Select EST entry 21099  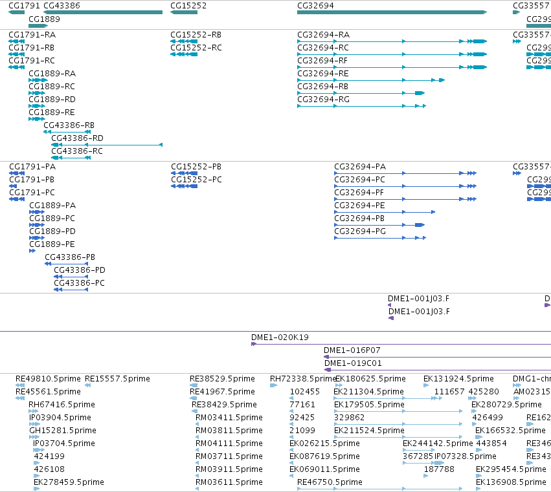(302, 431)
